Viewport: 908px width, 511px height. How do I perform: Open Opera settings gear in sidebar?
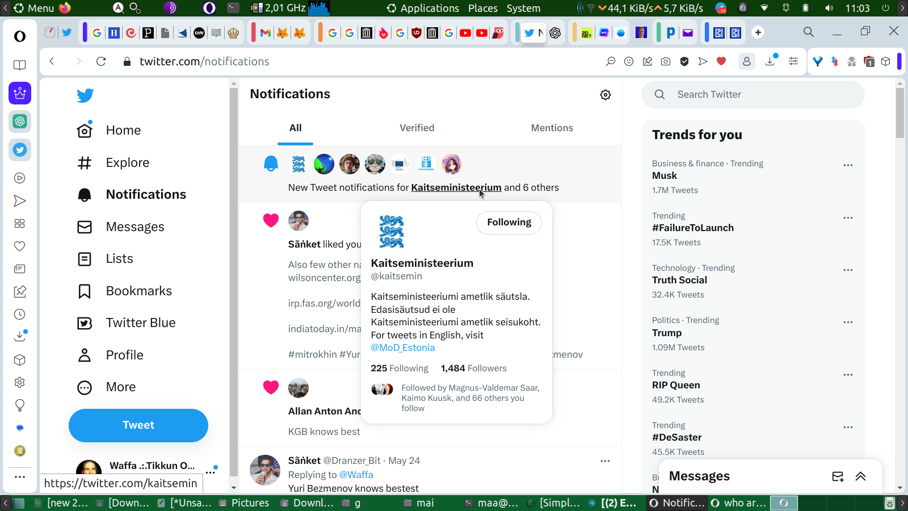tap(20, 383)
